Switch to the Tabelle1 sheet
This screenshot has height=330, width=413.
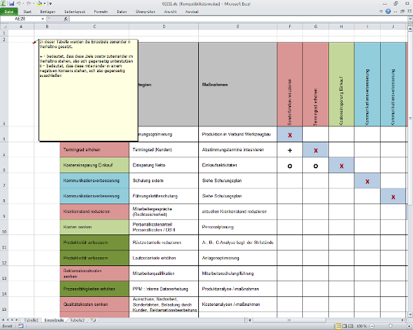tap(31, 320)
